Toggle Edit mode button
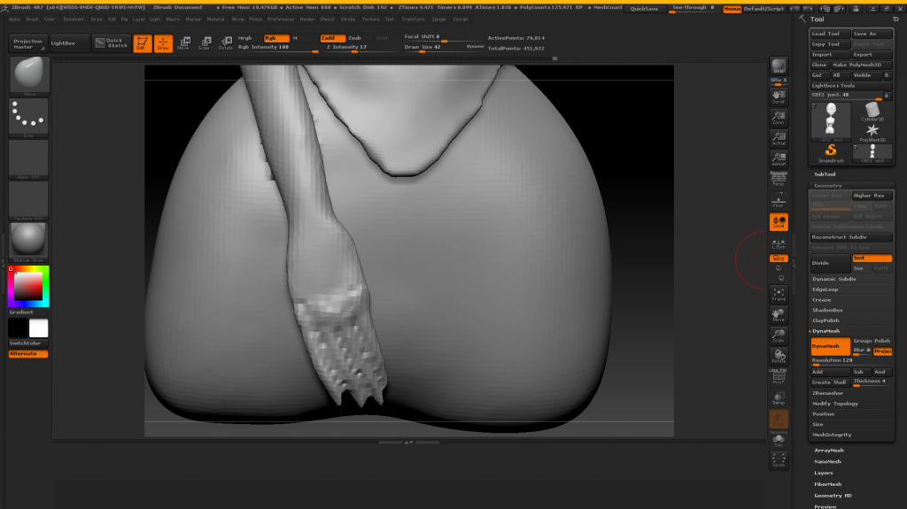This screenshot has height=509, width=907. pos(143,43)
